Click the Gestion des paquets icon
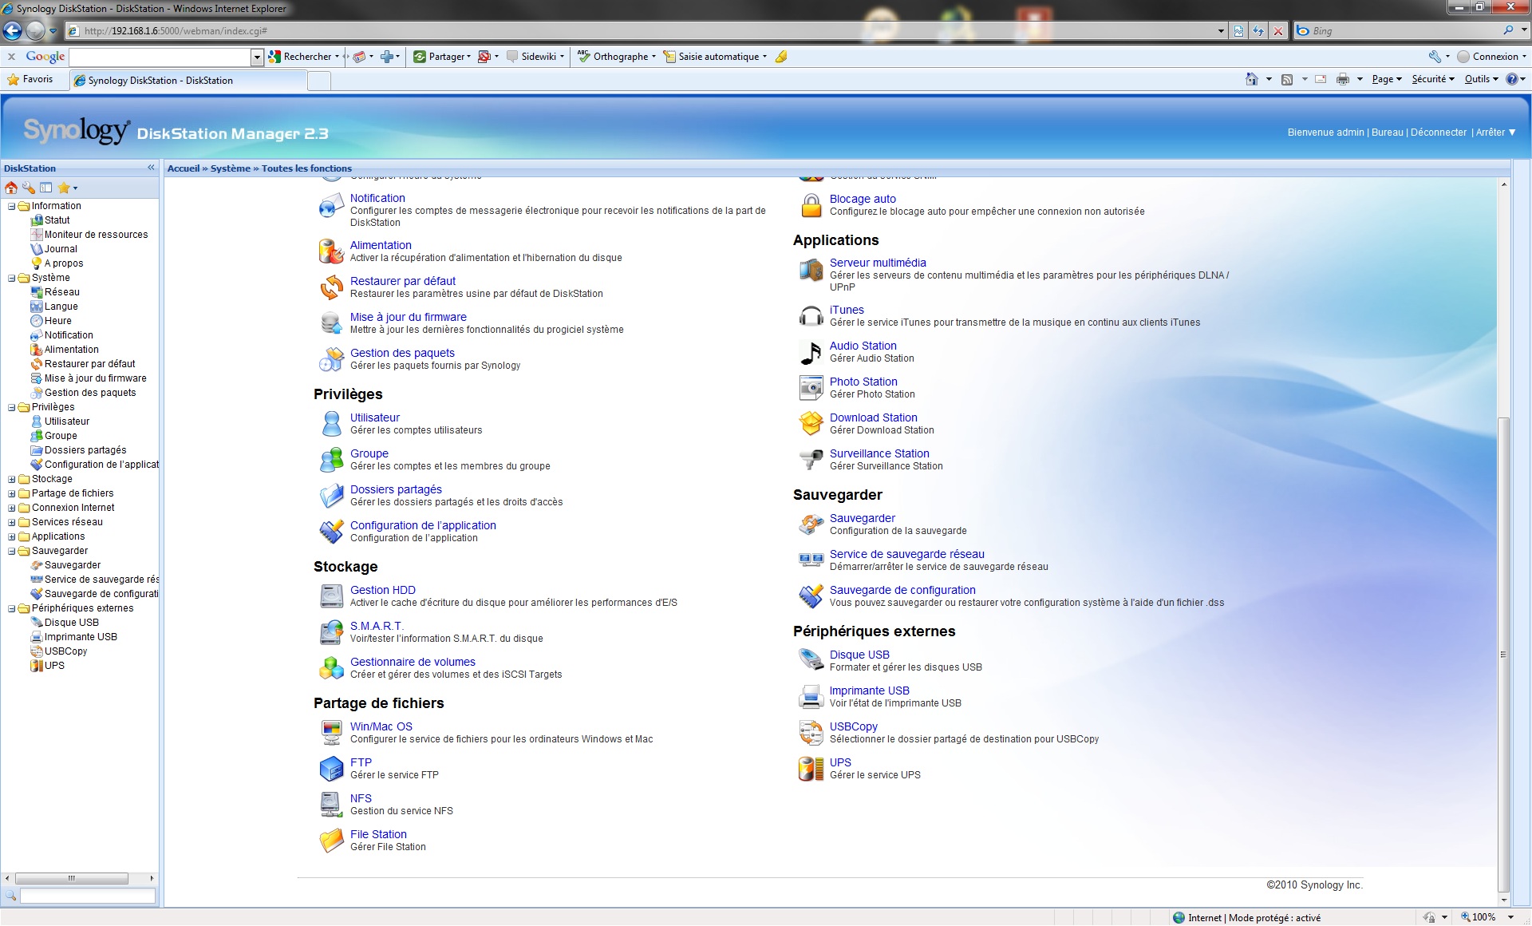Image resolution: width=1532 pixels, height=926 pixels. pos(331,358)
